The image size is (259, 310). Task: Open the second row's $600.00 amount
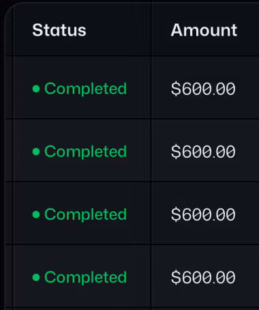coord(203,152)
